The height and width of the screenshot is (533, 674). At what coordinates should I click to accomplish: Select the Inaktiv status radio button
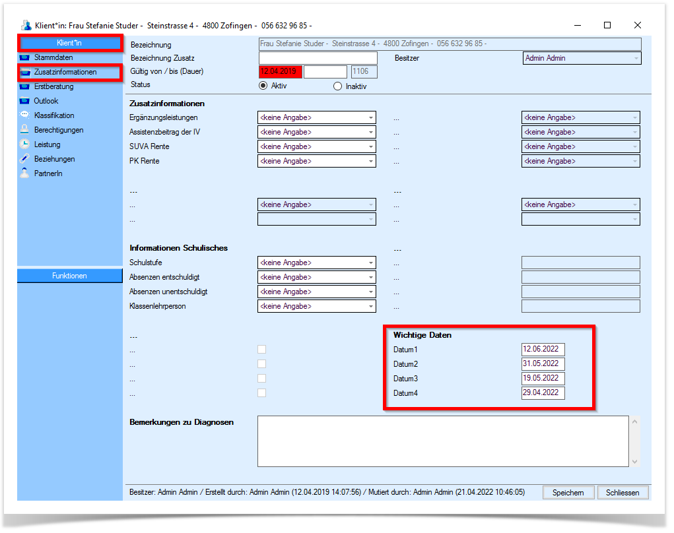[338, 87]
